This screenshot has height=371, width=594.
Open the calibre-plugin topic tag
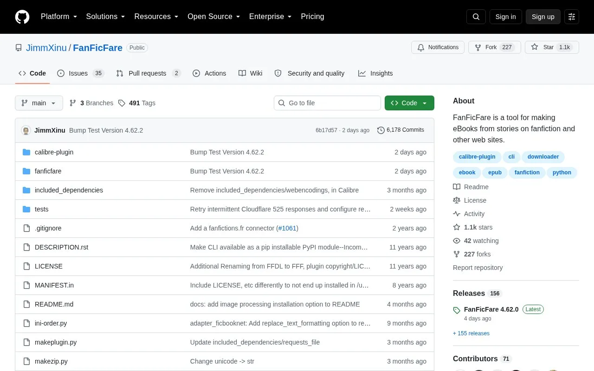point(477,157)
